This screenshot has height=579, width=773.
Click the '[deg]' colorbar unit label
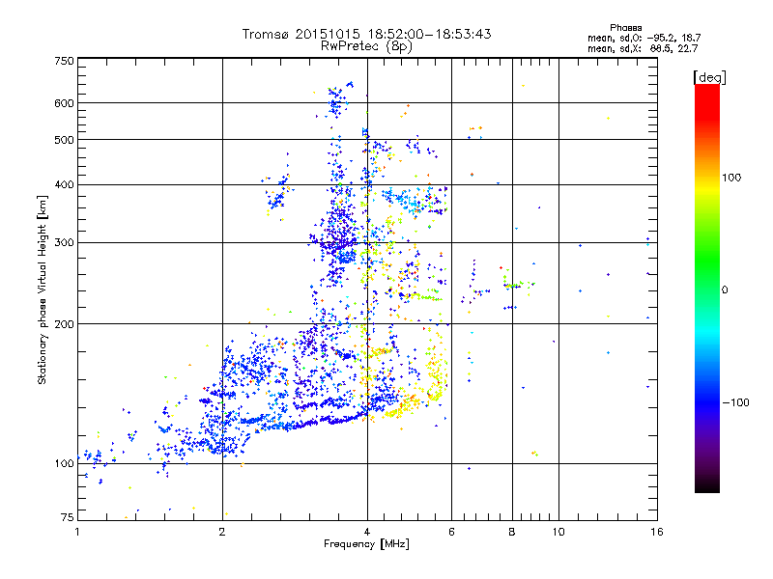[x=709, y=77]
